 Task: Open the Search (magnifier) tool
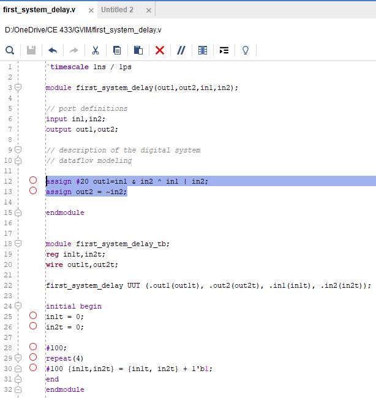coord(10,50)
